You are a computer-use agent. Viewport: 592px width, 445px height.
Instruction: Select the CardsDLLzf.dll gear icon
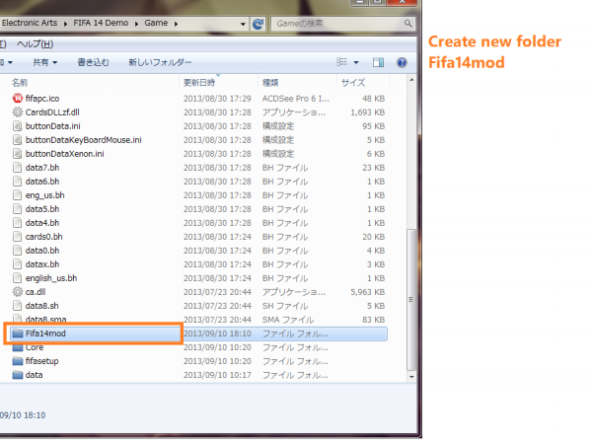point(18,112)
